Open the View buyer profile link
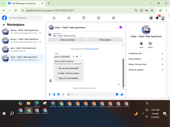The height and width of the screenshot is (127, 170). [x=92, y=49]
